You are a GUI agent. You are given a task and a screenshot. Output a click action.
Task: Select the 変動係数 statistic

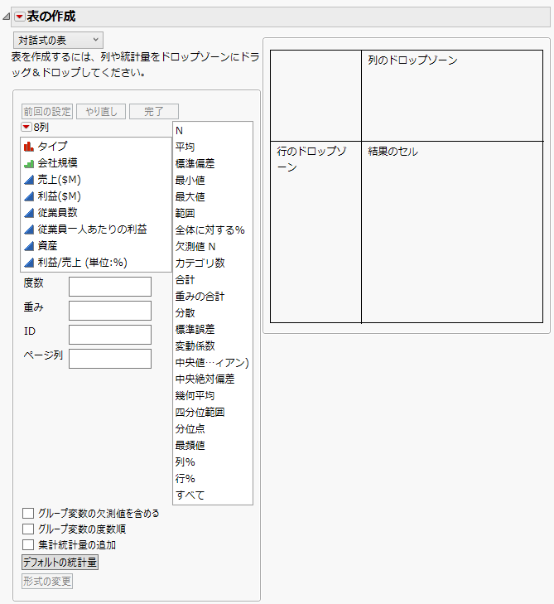(195, 346)
